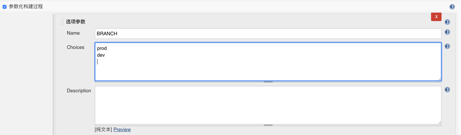Click the empty area of the Choices textarea
461x135 pixels.
pos(268,70)
